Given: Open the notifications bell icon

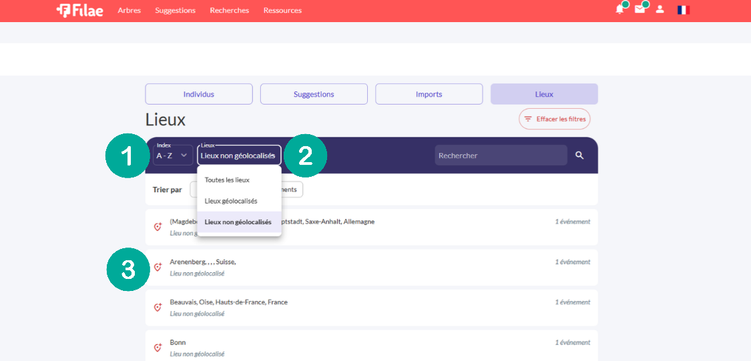Looking at the screenshot, I should [x=619, y=9].
